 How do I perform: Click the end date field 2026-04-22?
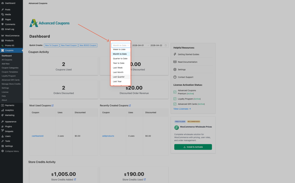pyautogui.click(x=156, y=45)
